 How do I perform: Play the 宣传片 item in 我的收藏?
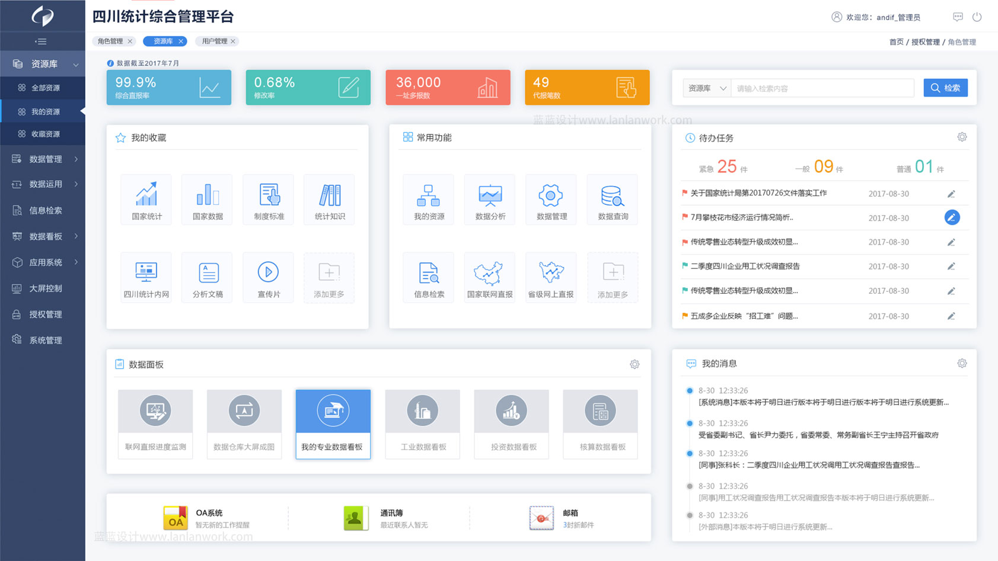(268, 277)
